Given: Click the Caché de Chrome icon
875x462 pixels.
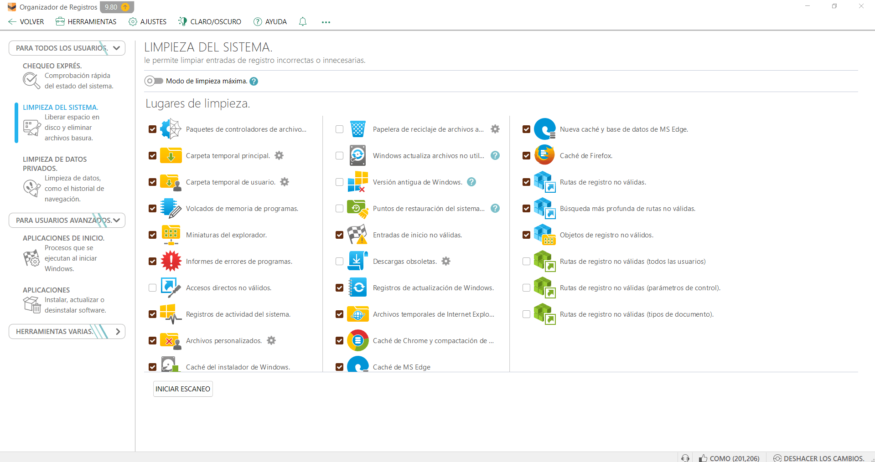Looking at the screenshot, I should [358, 340].
